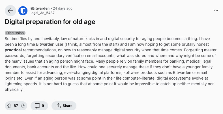This screenshot has width=223, height=114.
Task: Click the Bitwarden shield community avatar
Action: pos(23,11)
